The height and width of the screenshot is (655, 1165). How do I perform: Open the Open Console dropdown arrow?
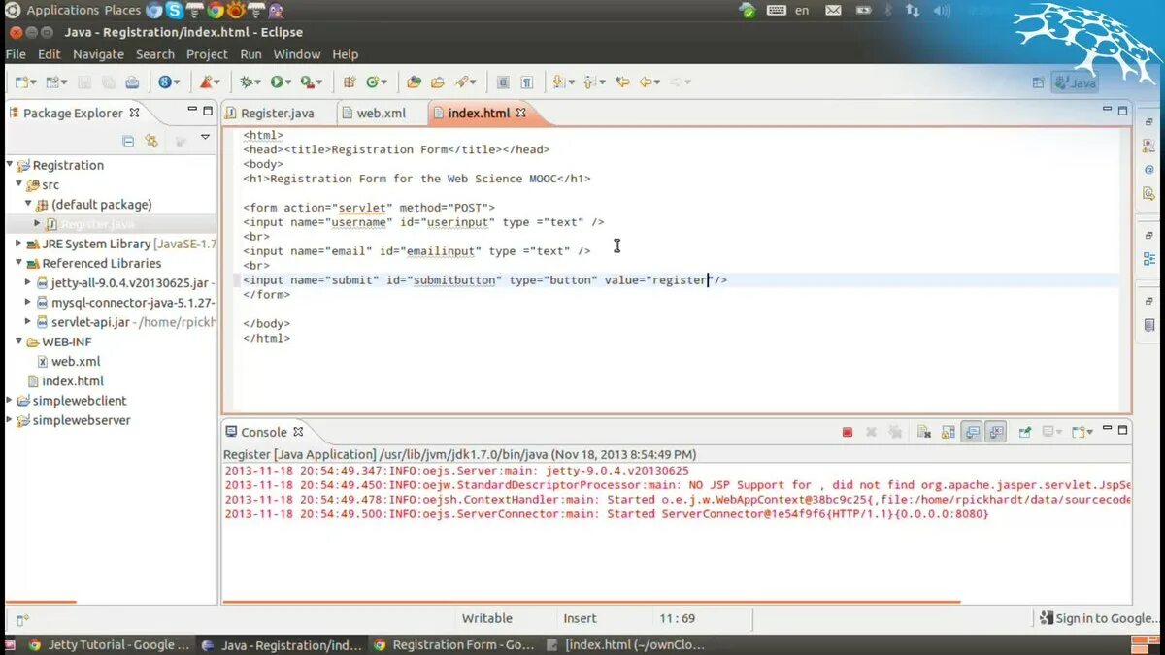click(1089, 433)
